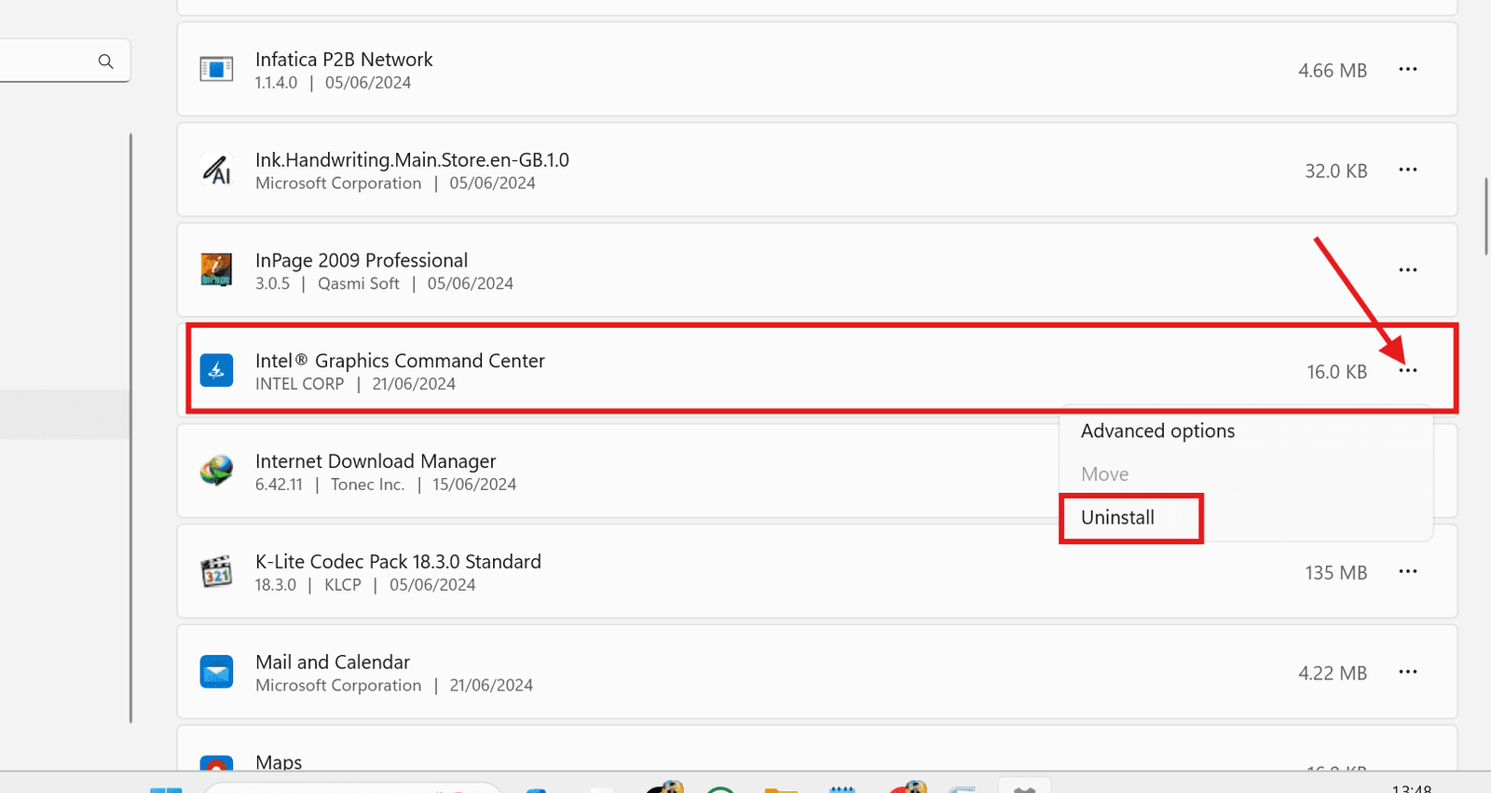
Task: Click the Qasmi Soft publisher text
Action: pyautogui.click(x=359, y=283)
